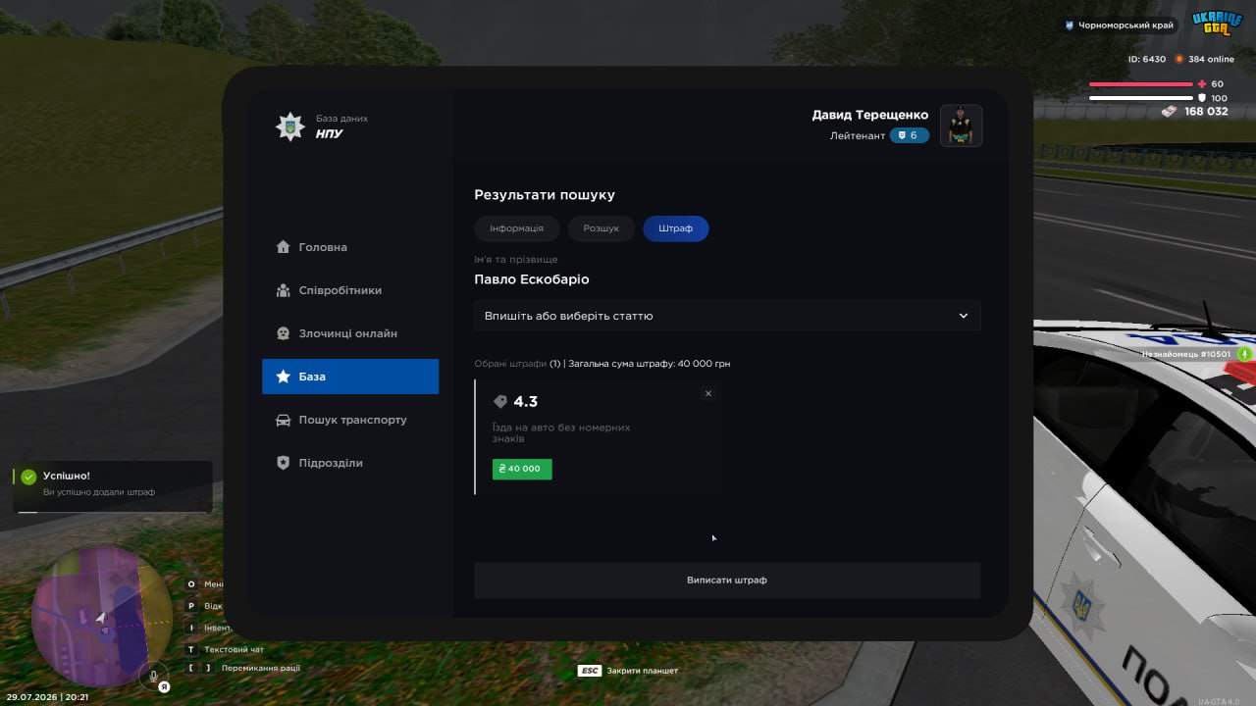Click the name Павло Ескобаріо

(x=532, y=279)
